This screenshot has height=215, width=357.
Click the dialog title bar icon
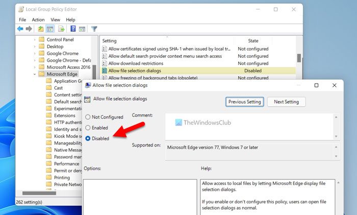click(x=88, y=85)
